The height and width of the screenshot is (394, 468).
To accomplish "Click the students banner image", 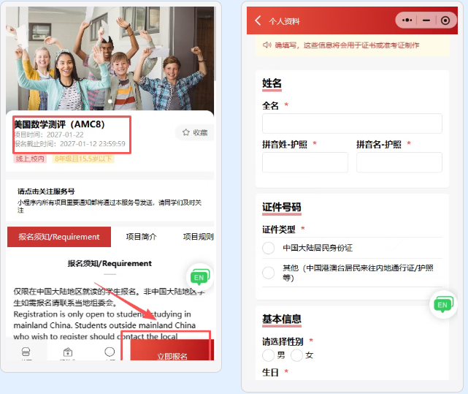I will pyautogui.click(x=110, y=58).
